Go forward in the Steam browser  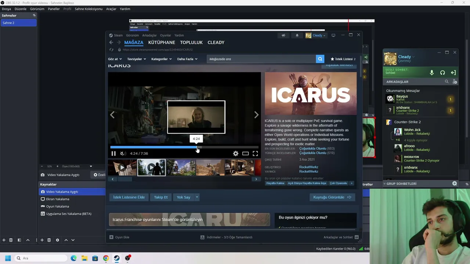tap(119, 43)
